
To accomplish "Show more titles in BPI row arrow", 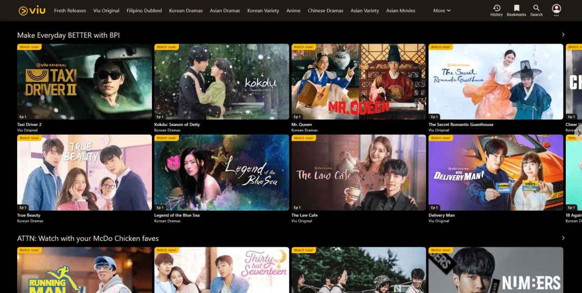I will coord(563,35).
